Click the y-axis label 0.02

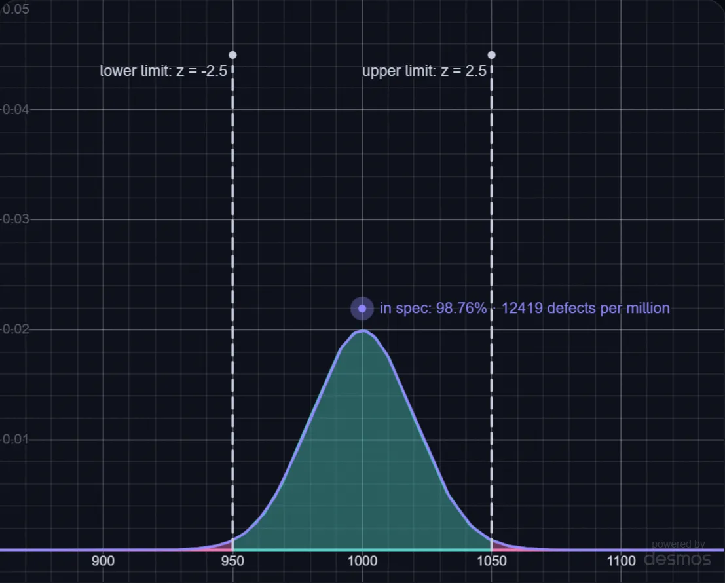click(x=15, y=329)
